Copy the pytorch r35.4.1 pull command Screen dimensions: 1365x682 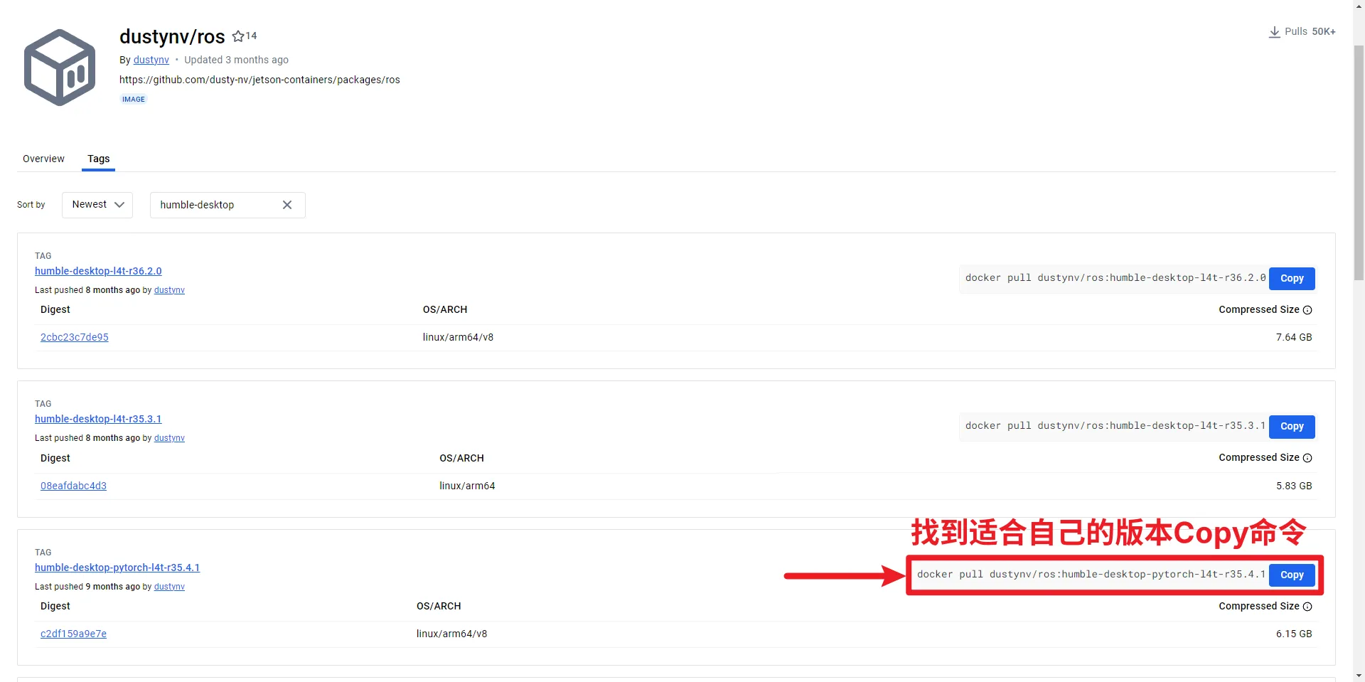pyautogui.click(x=1292, y=575)
